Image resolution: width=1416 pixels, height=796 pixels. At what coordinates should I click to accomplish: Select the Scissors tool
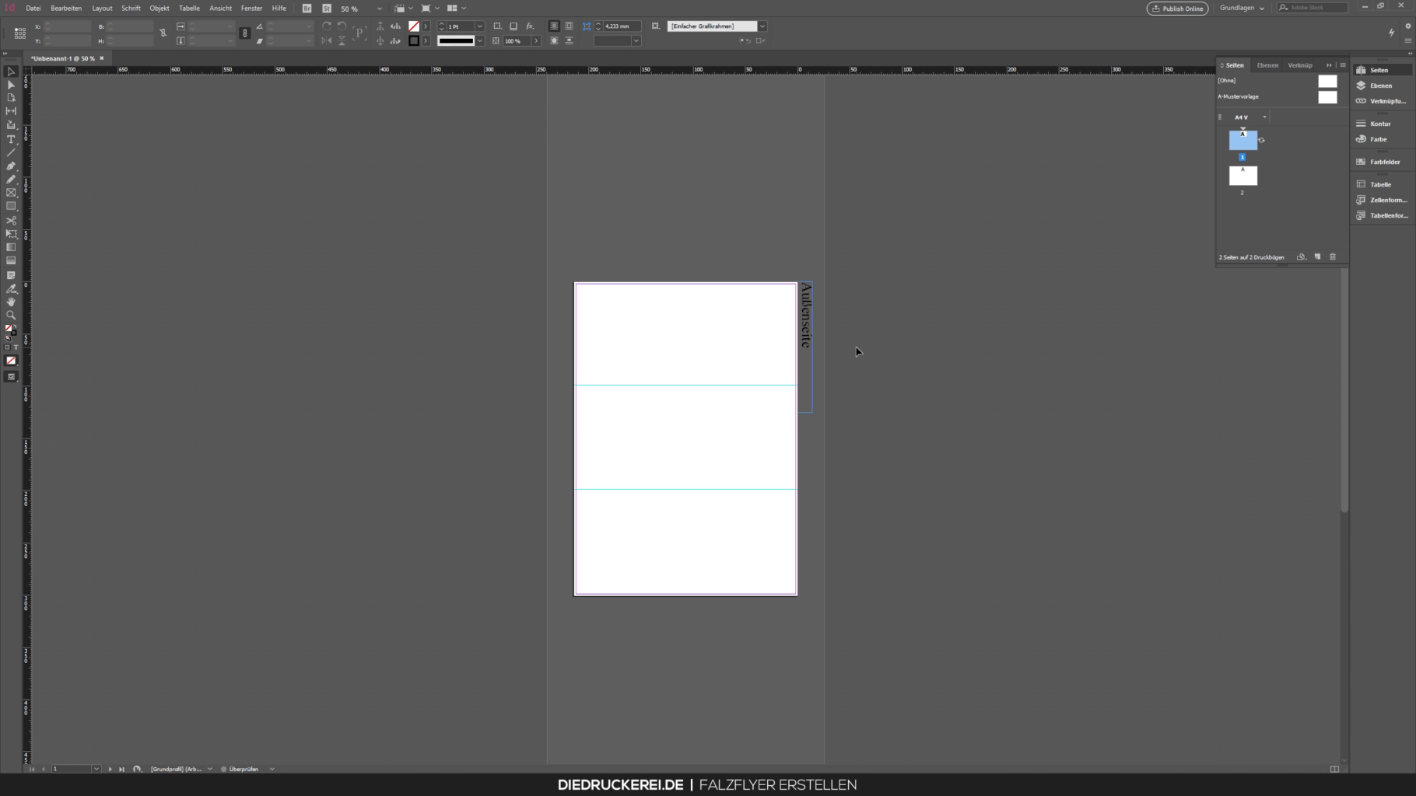point(11,221)
